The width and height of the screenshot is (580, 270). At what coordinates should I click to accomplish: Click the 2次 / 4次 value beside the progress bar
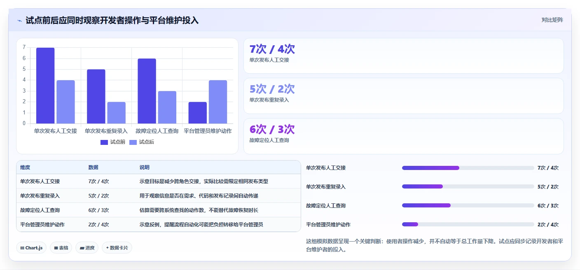point(548,225)
